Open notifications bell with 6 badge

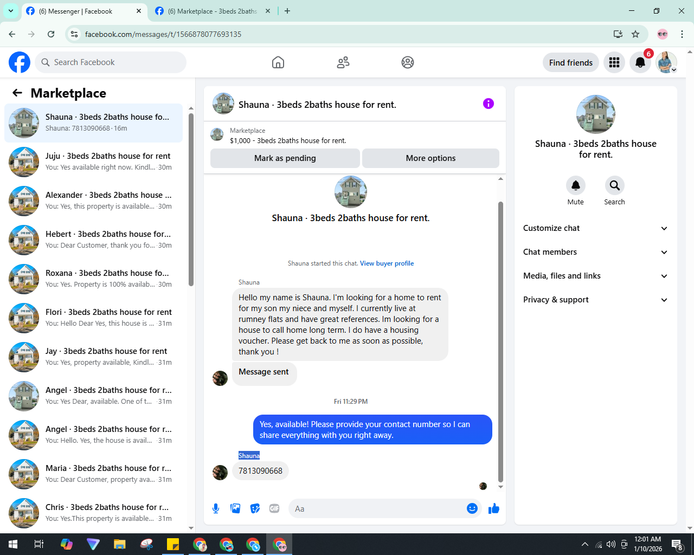[640, 62]
